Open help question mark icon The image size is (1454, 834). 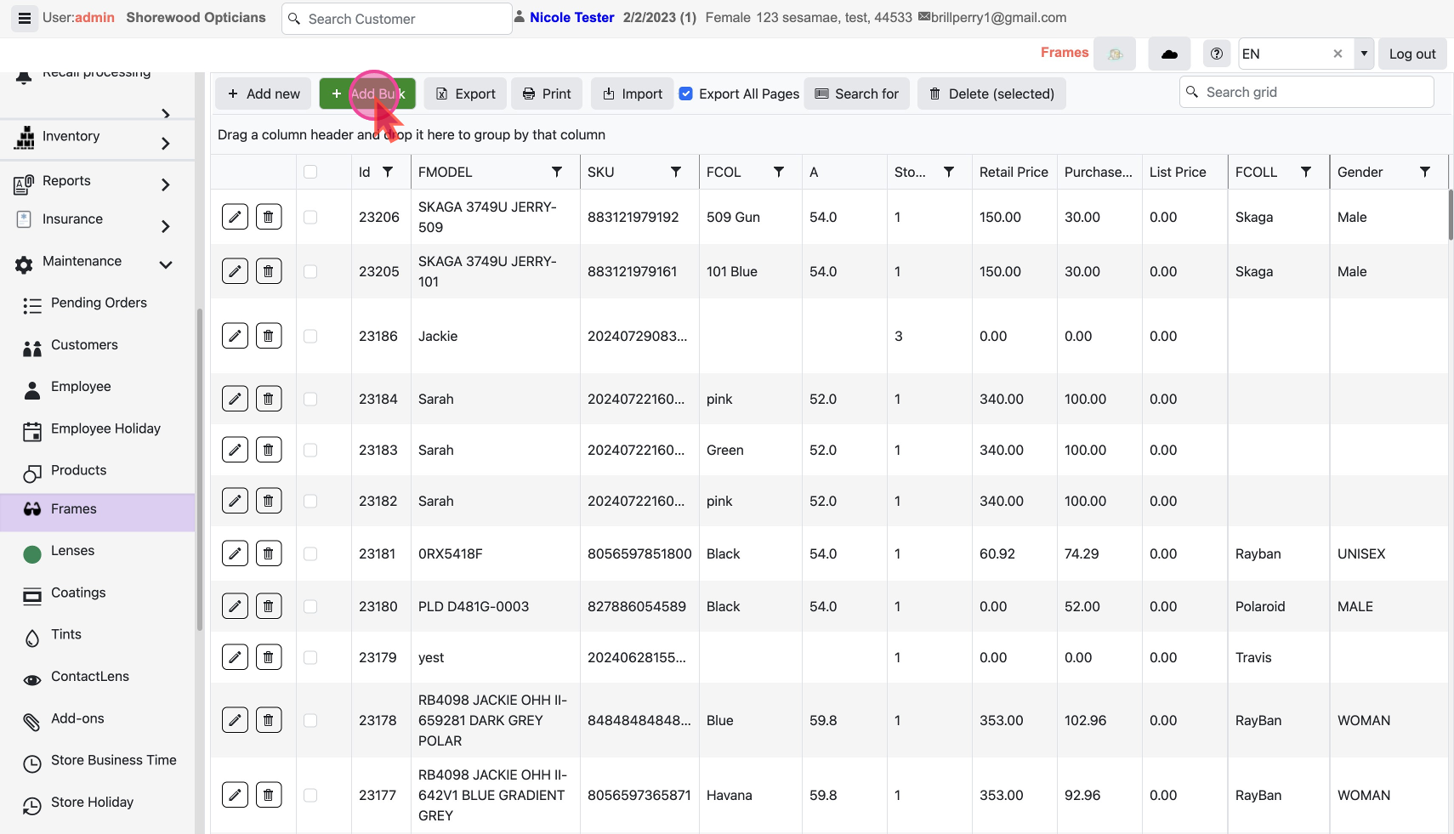click(x=1217, y=54)
